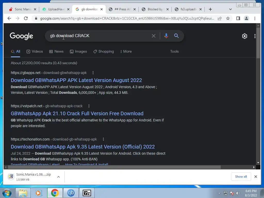Click the magnifier search button
264x198 pixels.
click(x=176, y=36)
